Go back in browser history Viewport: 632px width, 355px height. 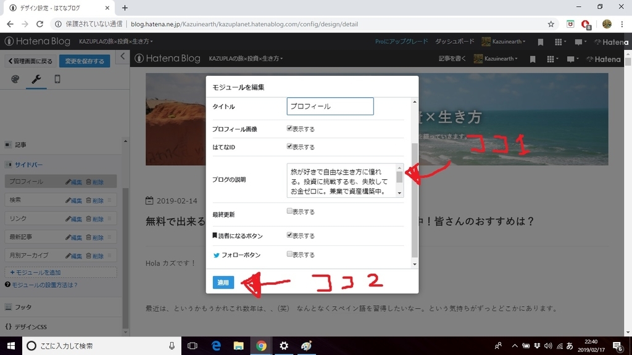[x=10, y=24]
